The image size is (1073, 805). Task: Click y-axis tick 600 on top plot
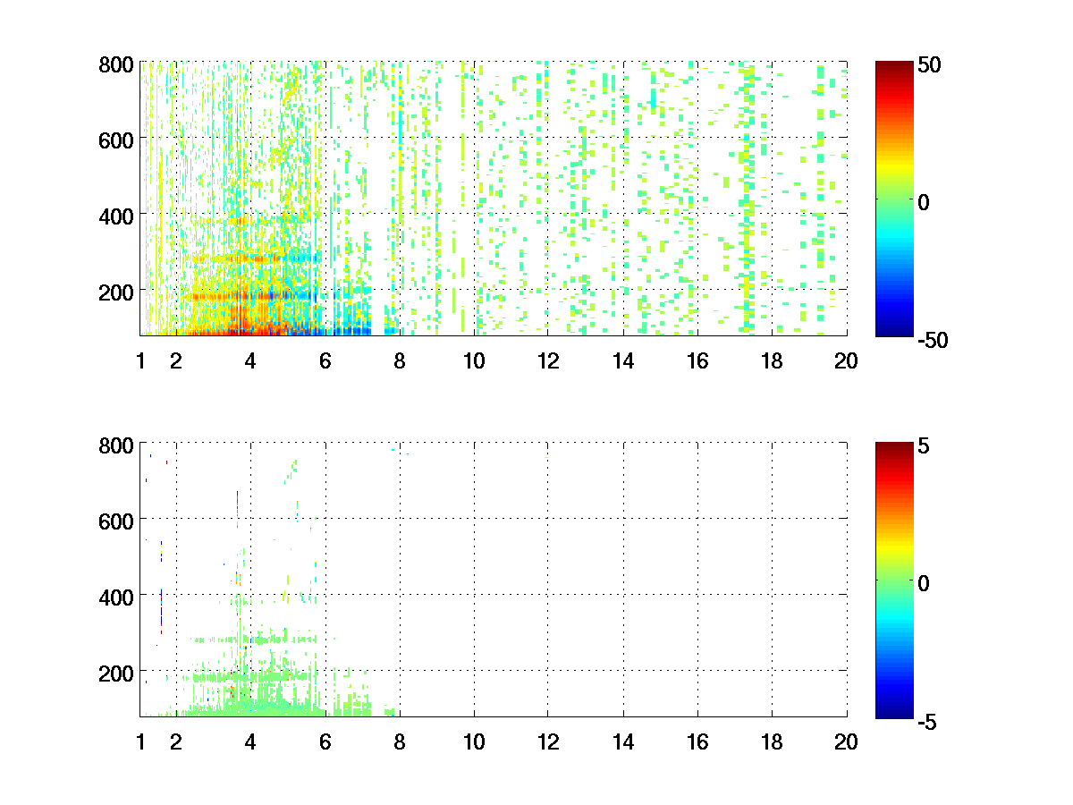tap(118, 140)
